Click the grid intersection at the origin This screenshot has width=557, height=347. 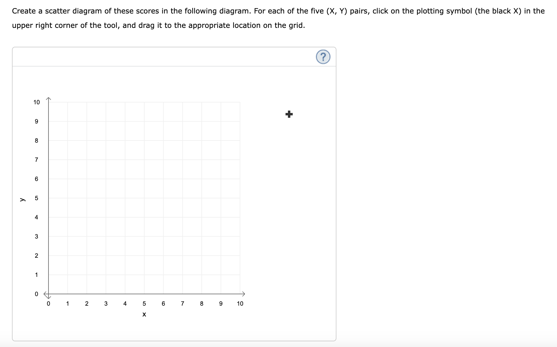pos(48,294)
